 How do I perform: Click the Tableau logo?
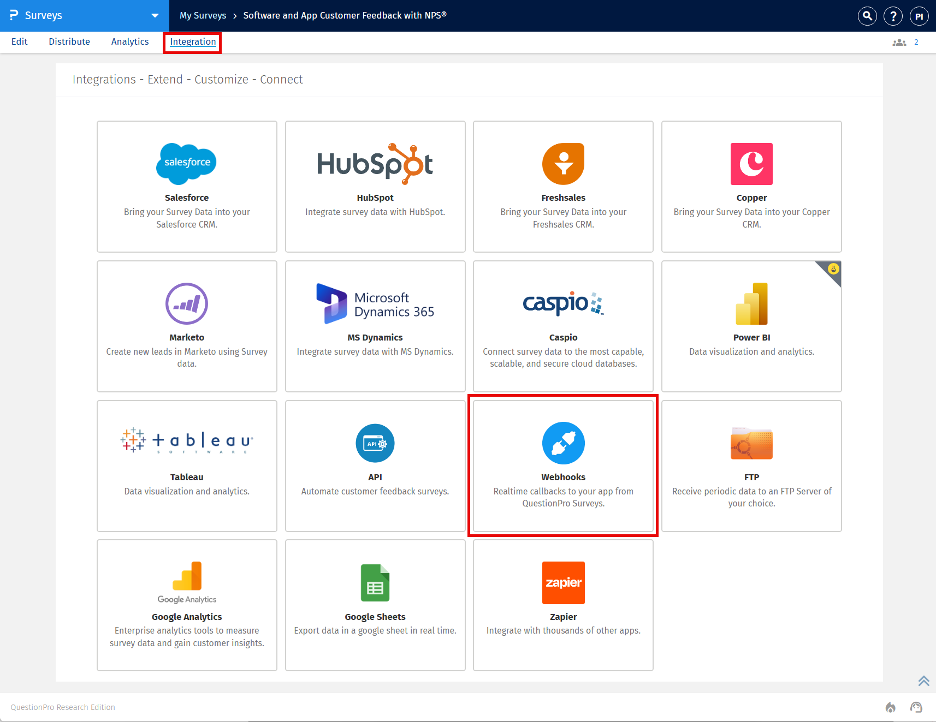187,441
